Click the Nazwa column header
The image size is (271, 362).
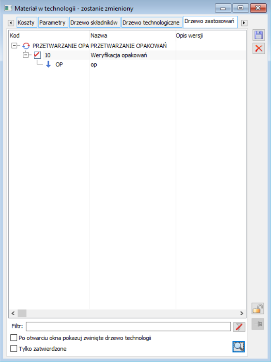(133, 36)
